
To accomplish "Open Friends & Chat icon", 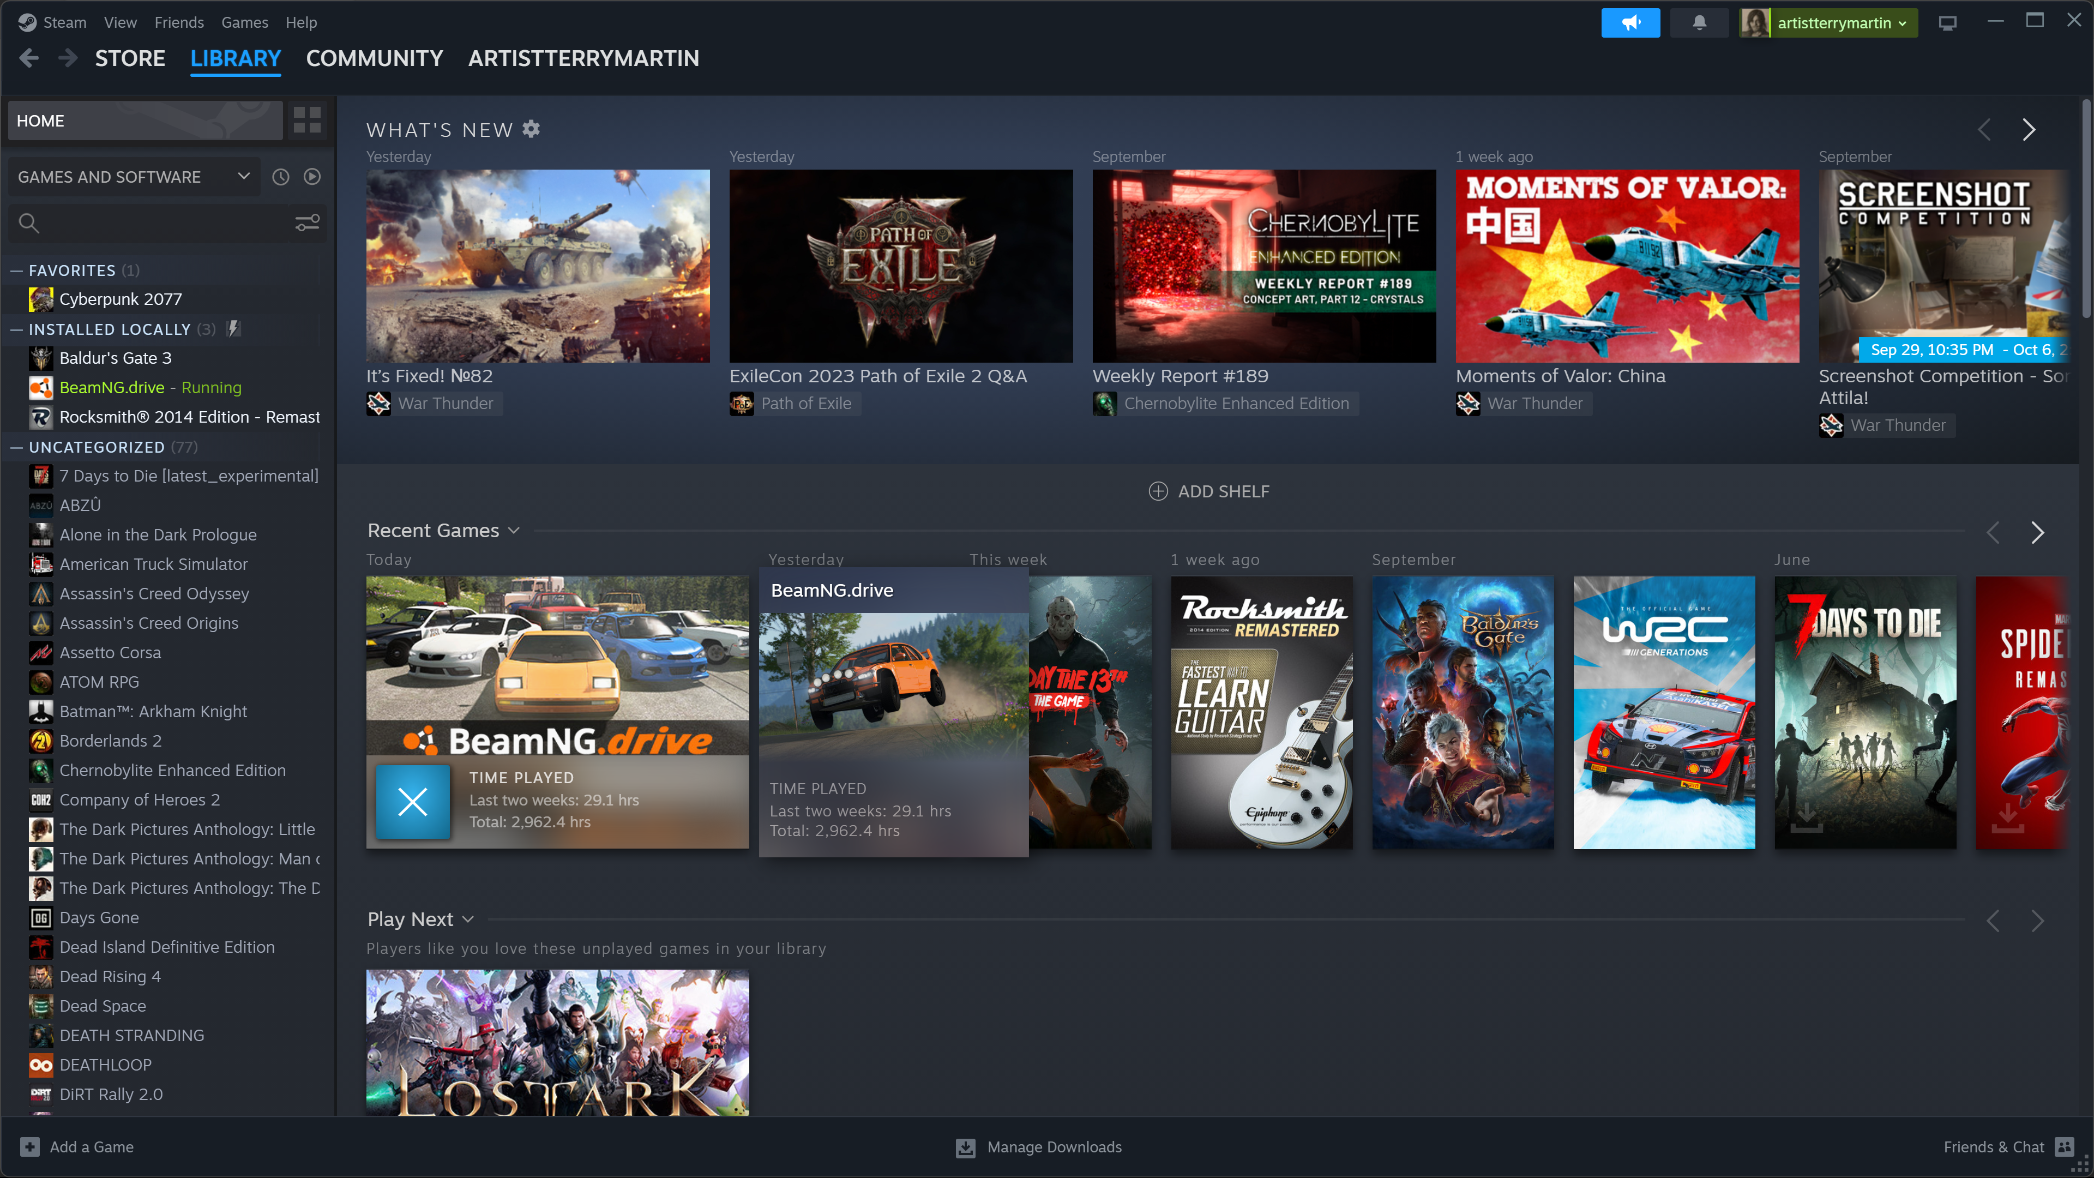I will 2064,1146.
